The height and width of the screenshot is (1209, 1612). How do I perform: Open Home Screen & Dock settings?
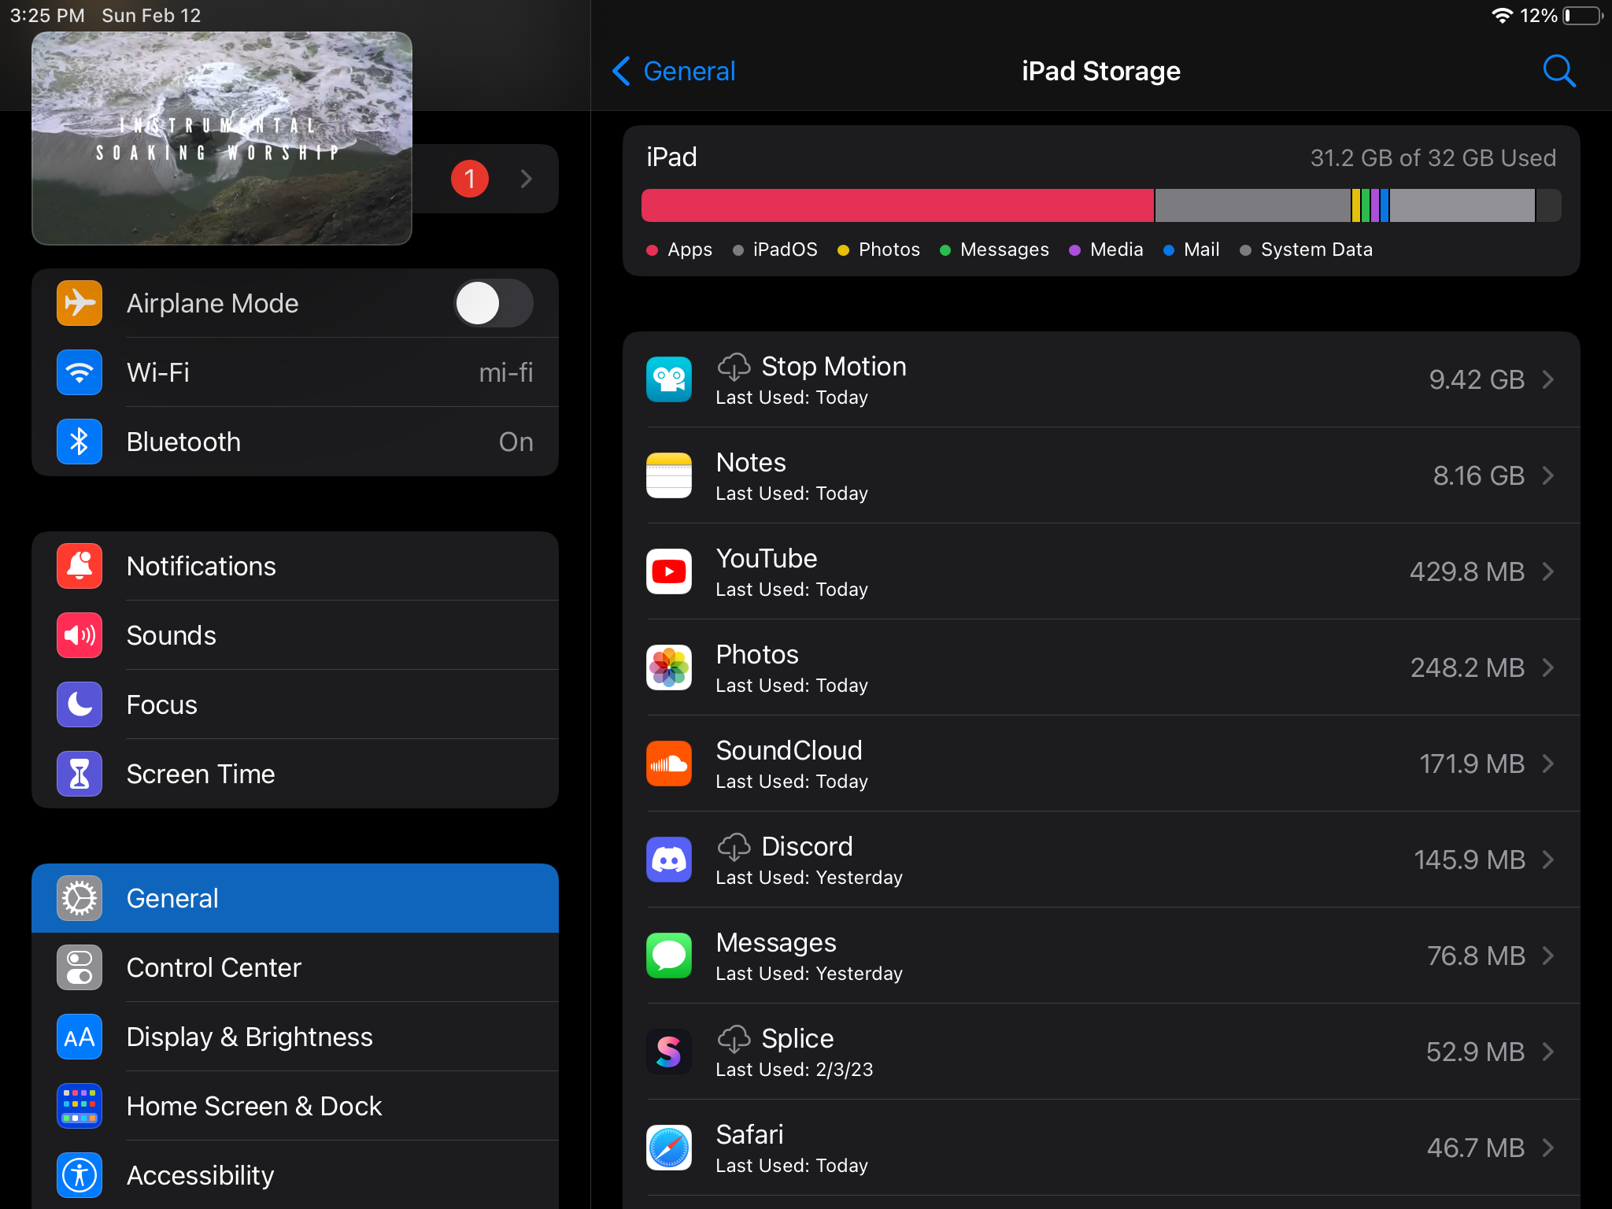295,1106
